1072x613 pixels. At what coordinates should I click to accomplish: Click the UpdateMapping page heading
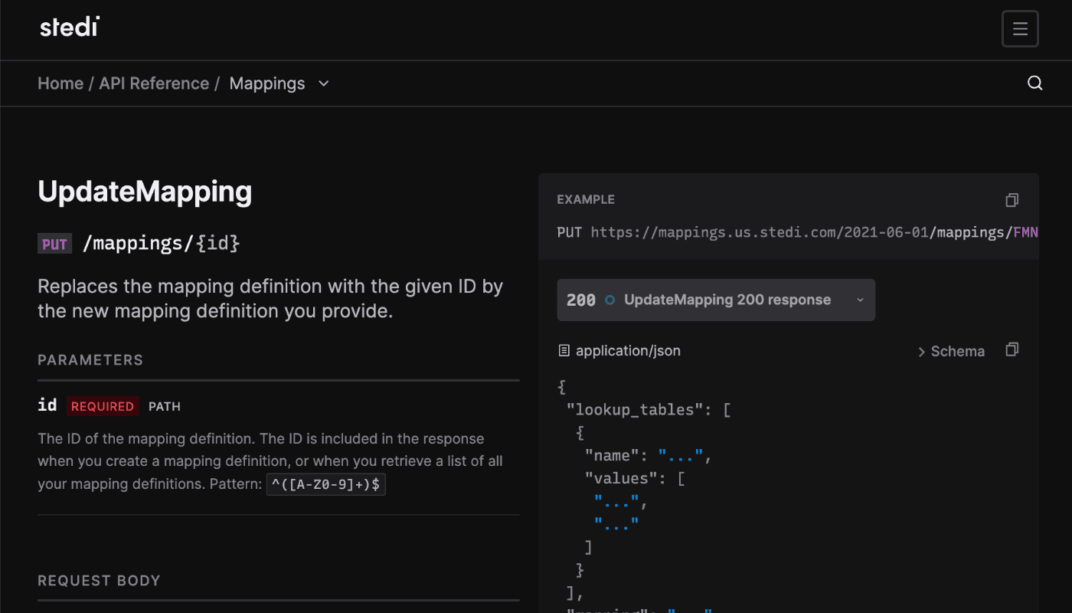click(x=145, y=192)
